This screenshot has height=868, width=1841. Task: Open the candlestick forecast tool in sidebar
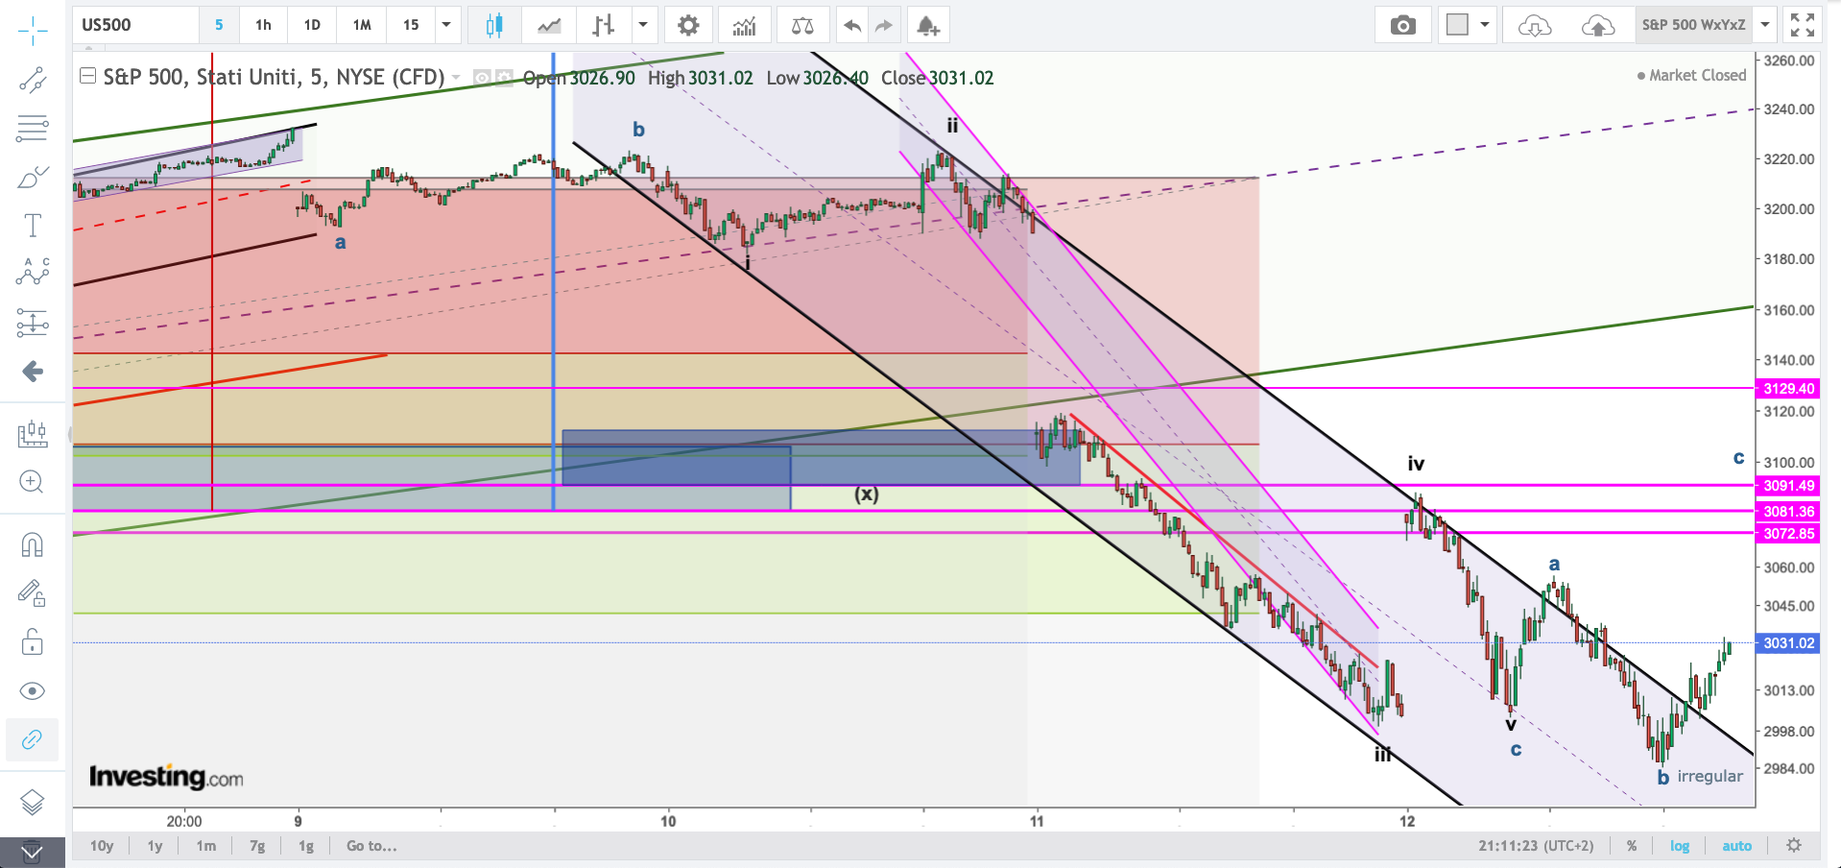pyautogui.click(x=33, y=434)
